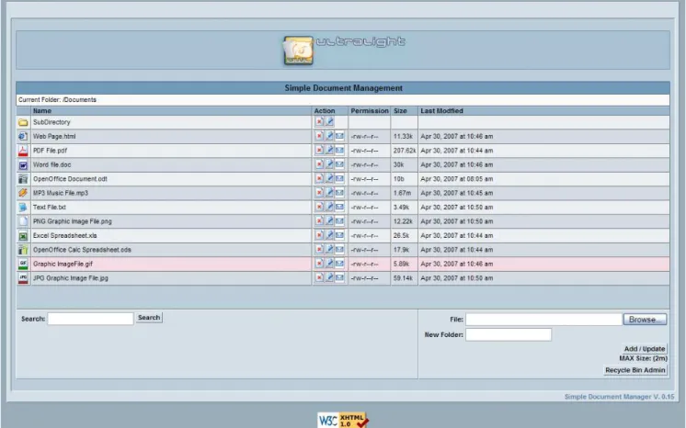Viewport: 686px width, 428px height.
Task: Open the SubDirectory folder
Action: tap(51, 122)
